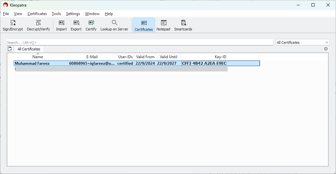Maximize the Kleopatra window
This screenshot has width=336, height=174.
313,5
